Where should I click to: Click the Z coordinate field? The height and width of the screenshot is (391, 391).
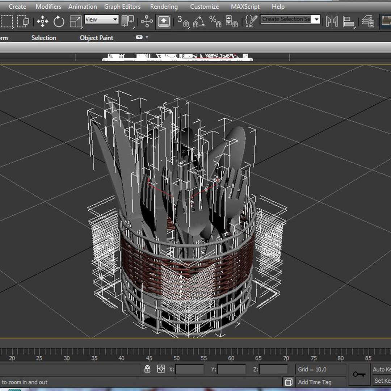[273, 369]
